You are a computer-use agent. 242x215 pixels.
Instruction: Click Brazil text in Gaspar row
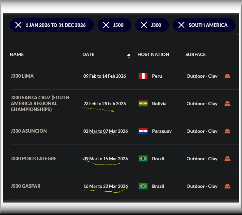click(158, 186)
